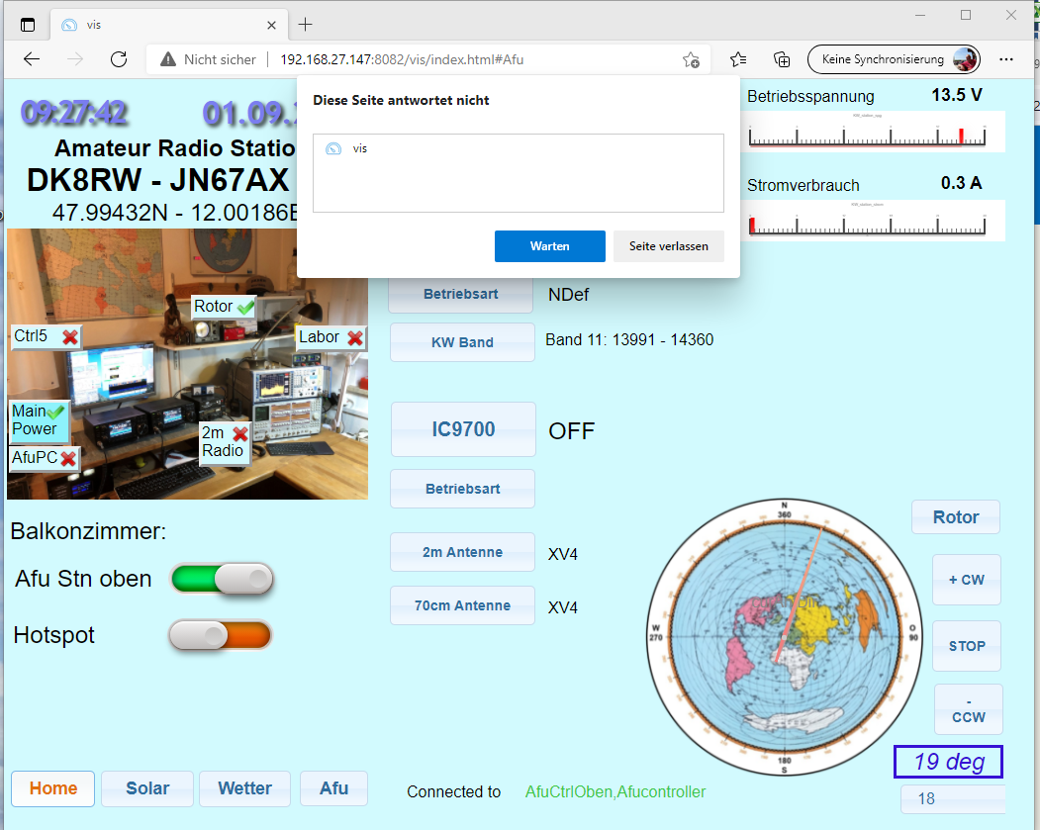Click the '13.5 V' voltage reading
Image resolution: width=1040 pixels, height=830 pixels.
click(957, 95)
